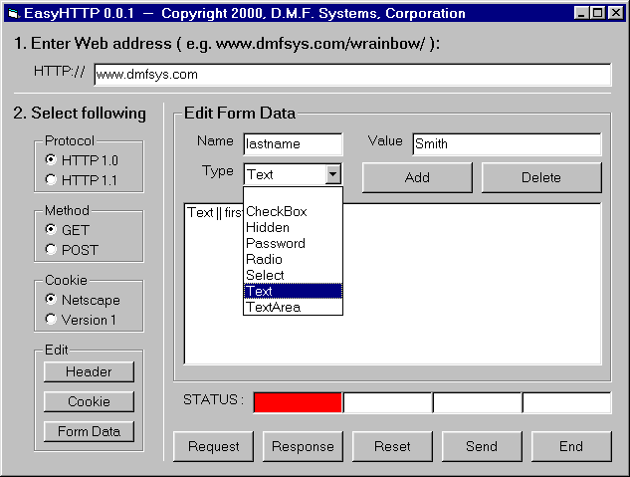The image size is (630, 477).
Task: Click the End button
Action: coord(571,446)
